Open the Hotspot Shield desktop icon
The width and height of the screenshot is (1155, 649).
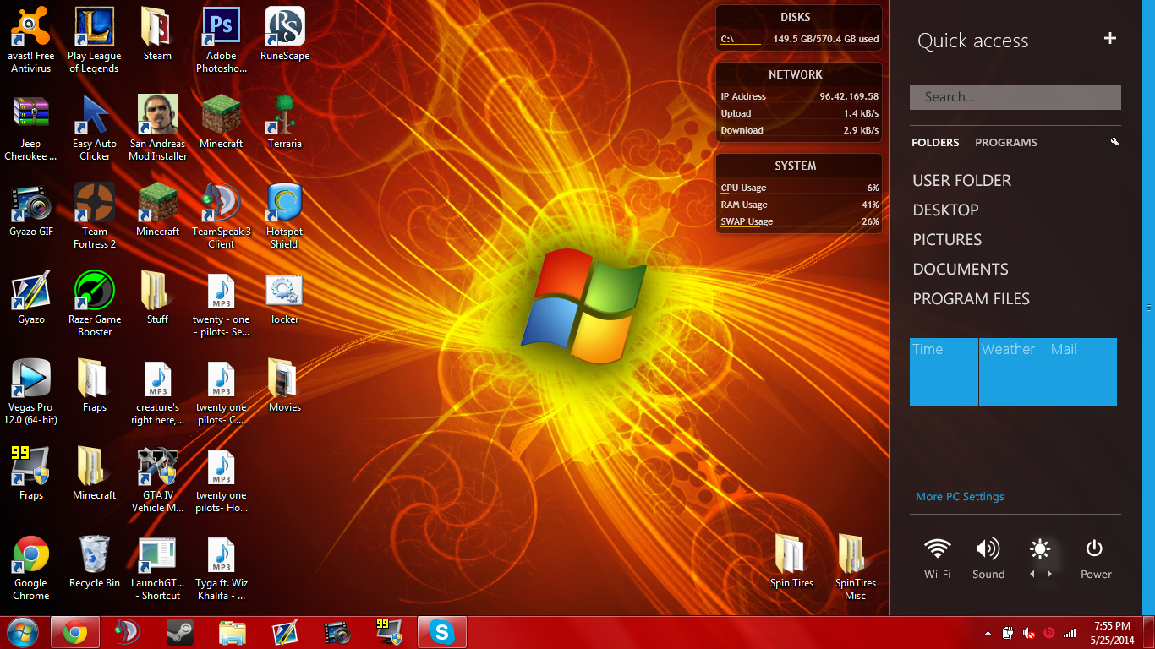coord(285,215)
